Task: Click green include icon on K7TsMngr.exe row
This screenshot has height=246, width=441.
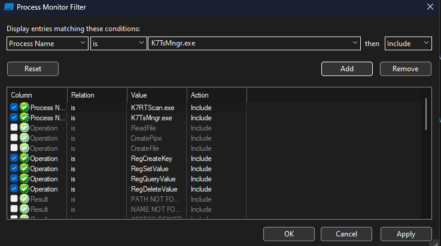Action: click(x=25, y=118)
